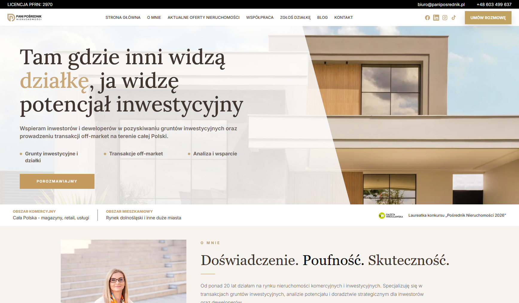The height and width of the screenshot is (303, 519).
Task: Click the Porozmawiajmy button
Action: click(57, 181)
